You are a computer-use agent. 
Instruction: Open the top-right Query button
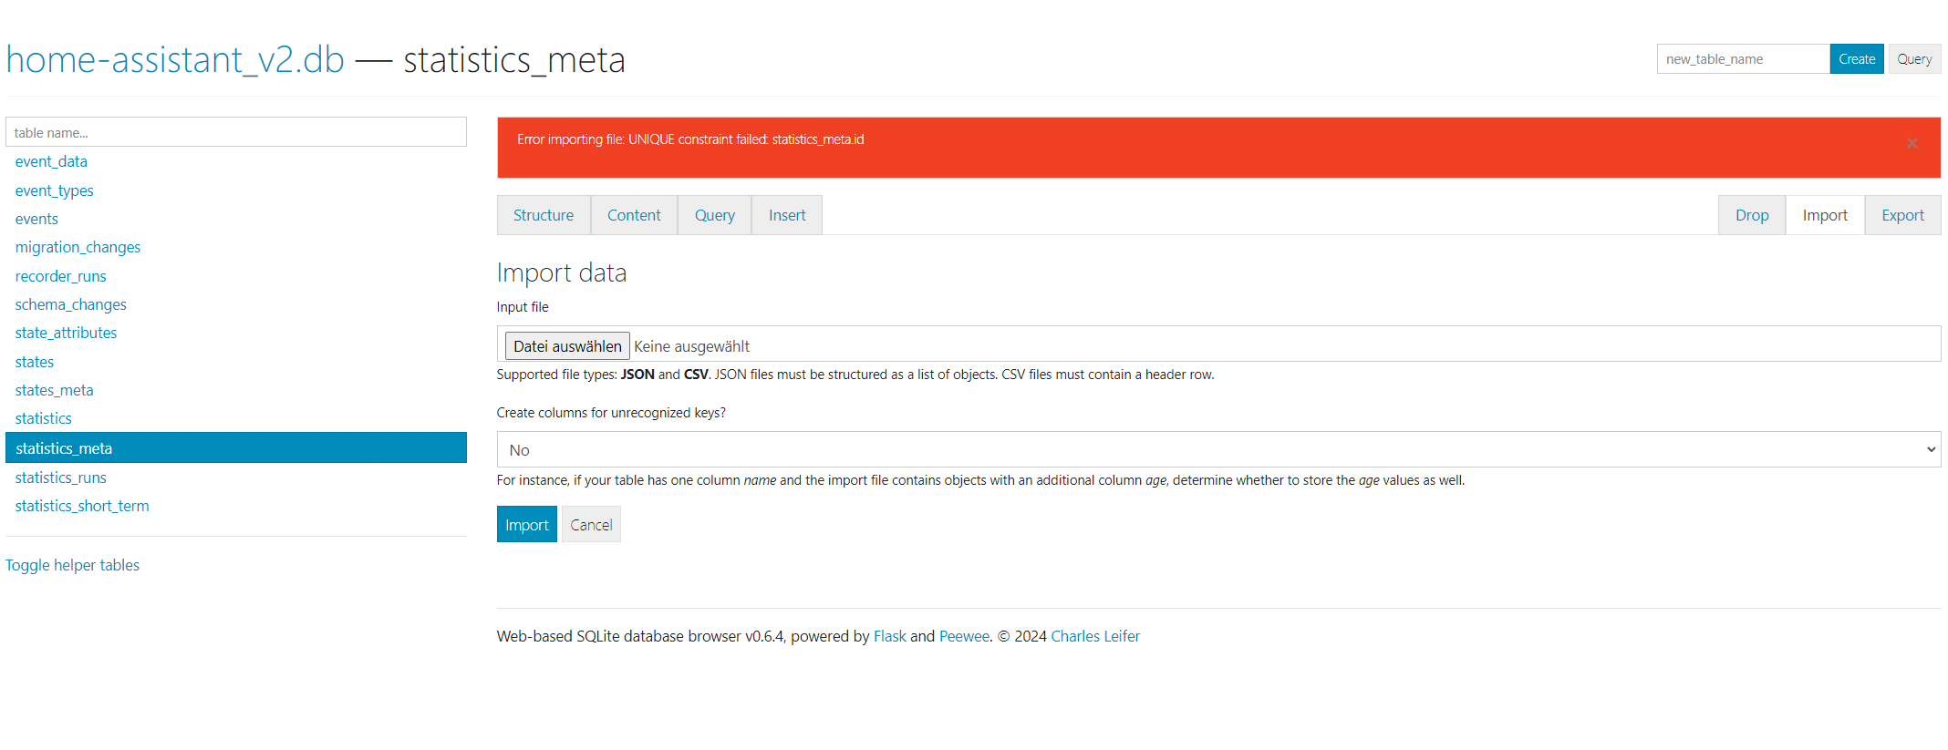(x=1914, y=58)
